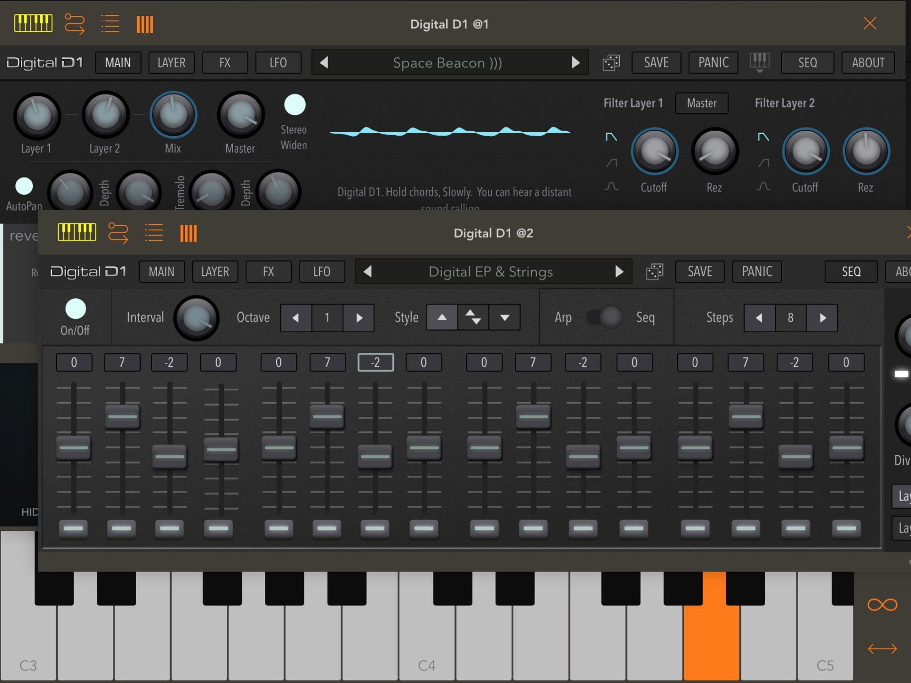Select the yellow keyboard icon in top toolbar
Image resolution: width=911 pixels, height=683 pixels.
point(33,23)
